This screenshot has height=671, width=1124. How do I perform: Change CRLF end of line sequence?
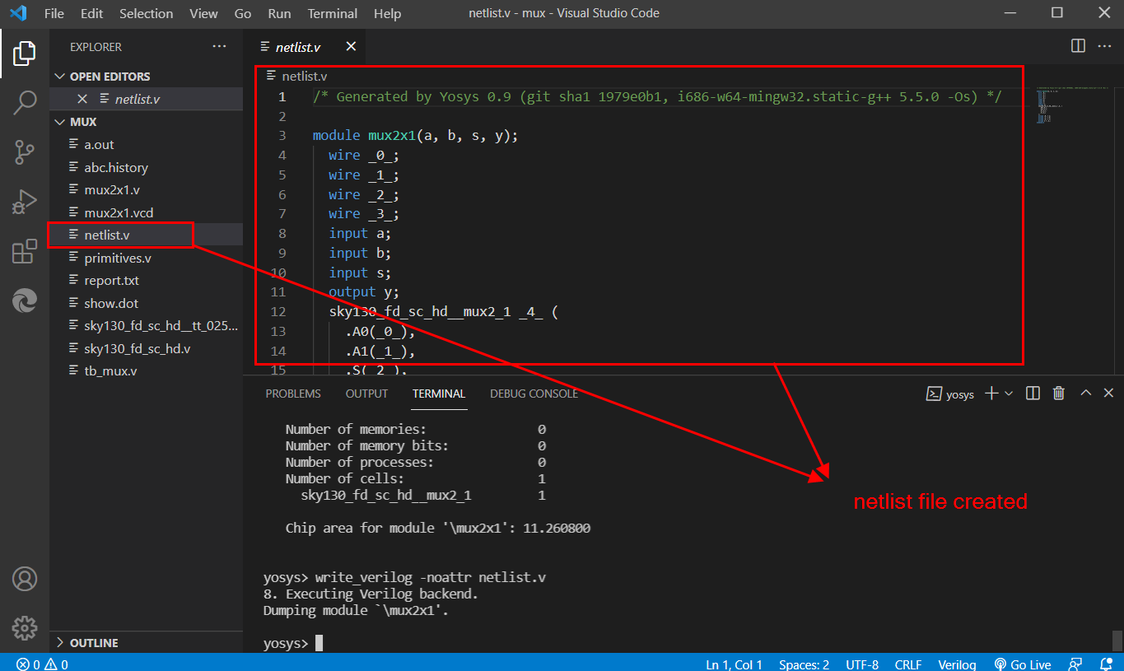click(908, 664)
